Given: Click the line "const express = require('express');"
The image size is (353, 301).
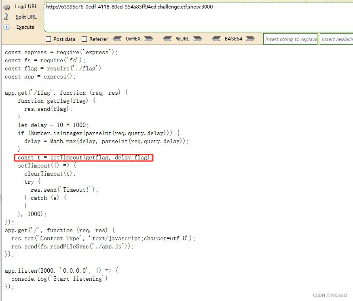Looking at the screenshot, I should click(x=61, y=52).
